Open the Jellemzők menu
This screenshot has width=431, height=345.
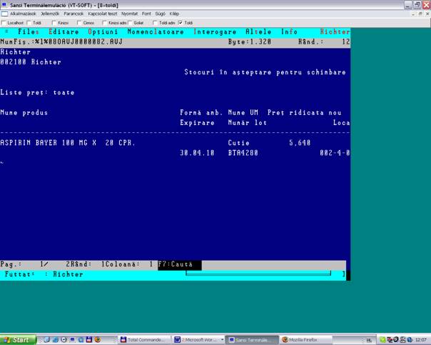coord(51,14)
